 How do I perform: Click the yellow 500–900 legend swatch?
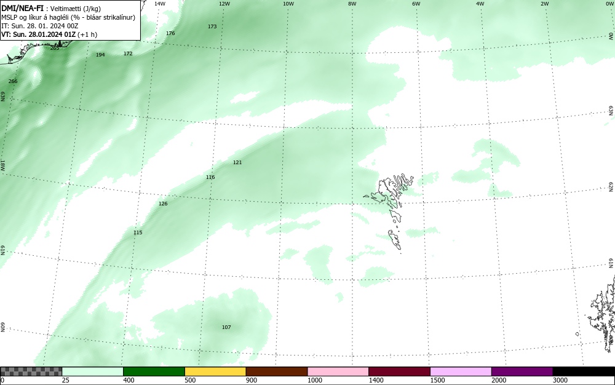tap(215, 371)
